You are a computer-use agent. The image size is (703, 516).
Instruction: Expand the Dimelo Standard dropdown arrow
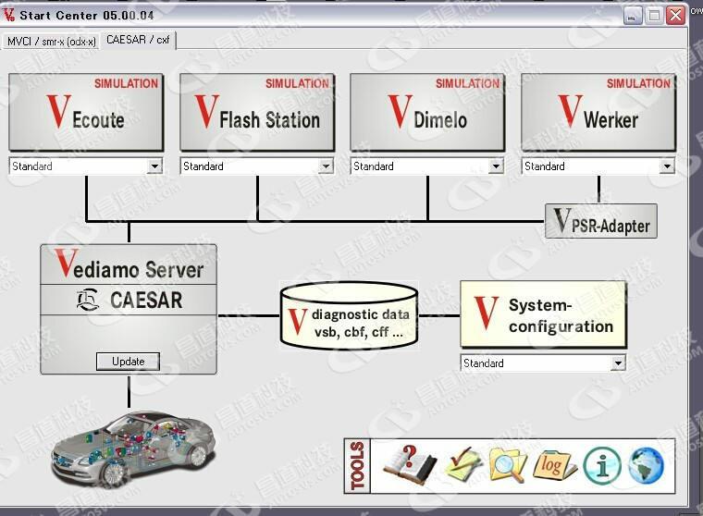[x=496, y=166]
